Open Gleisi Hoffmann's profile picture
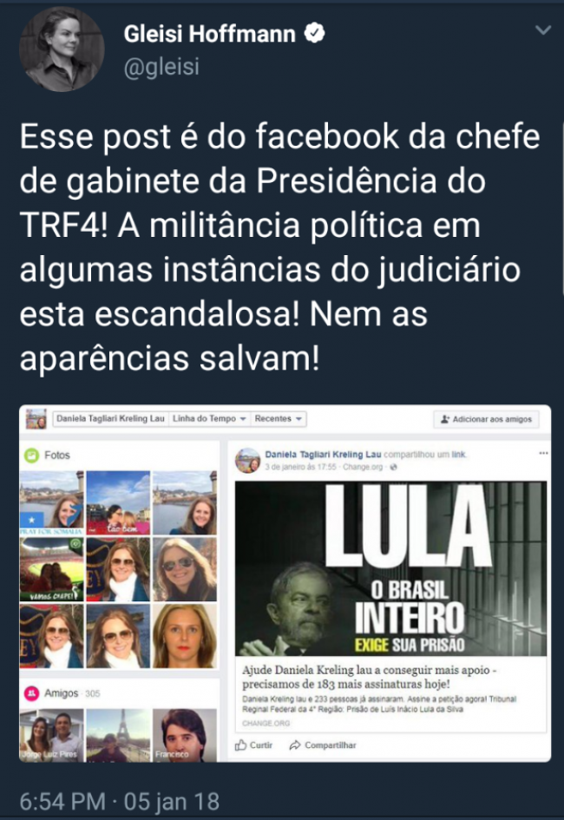This screenshot has height=820, width=564. 62,49
